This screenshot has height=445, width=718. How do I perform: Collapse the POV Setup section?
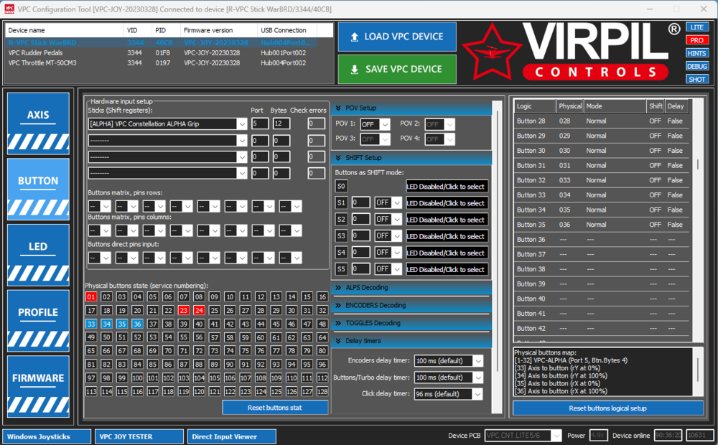tap(411, 108)
